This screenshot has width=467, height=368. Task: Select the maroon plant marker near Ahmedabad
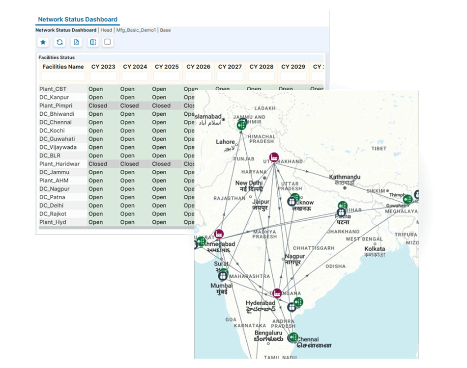coord(219,234)
